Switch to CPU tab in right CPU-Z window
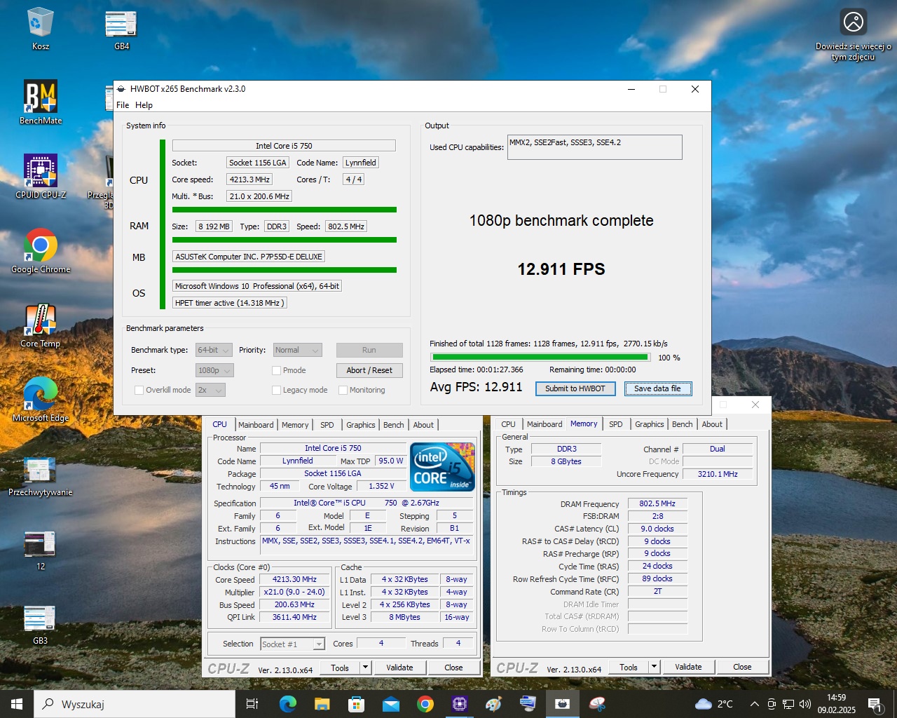This screenshot has height=718, width=897. 508,424
